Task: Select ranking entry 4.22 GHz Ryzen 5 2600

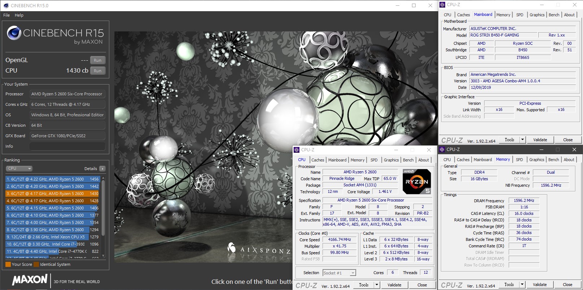Action: tap(52, 179)
